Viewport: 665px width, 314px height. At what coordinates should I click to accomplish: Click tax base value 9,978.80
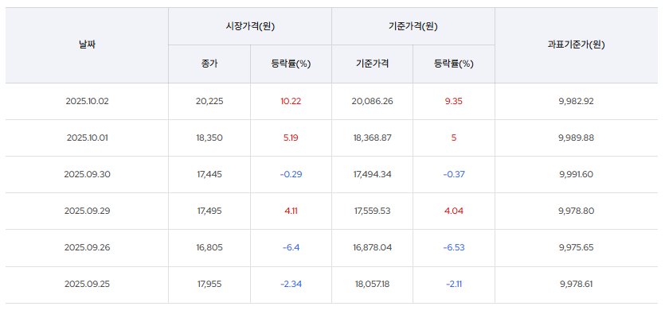(x=577, y=211)
